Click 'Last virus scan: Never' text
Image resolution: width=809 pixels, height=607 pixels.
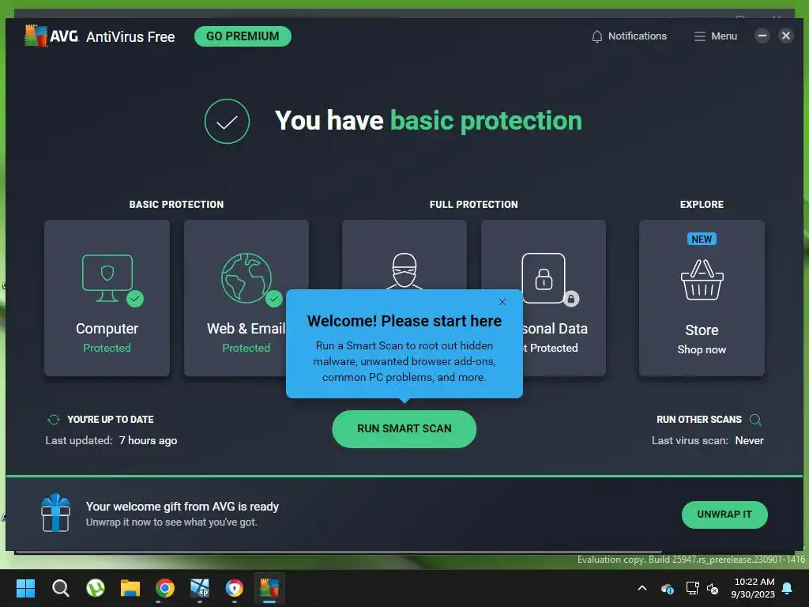coord(707,441)
